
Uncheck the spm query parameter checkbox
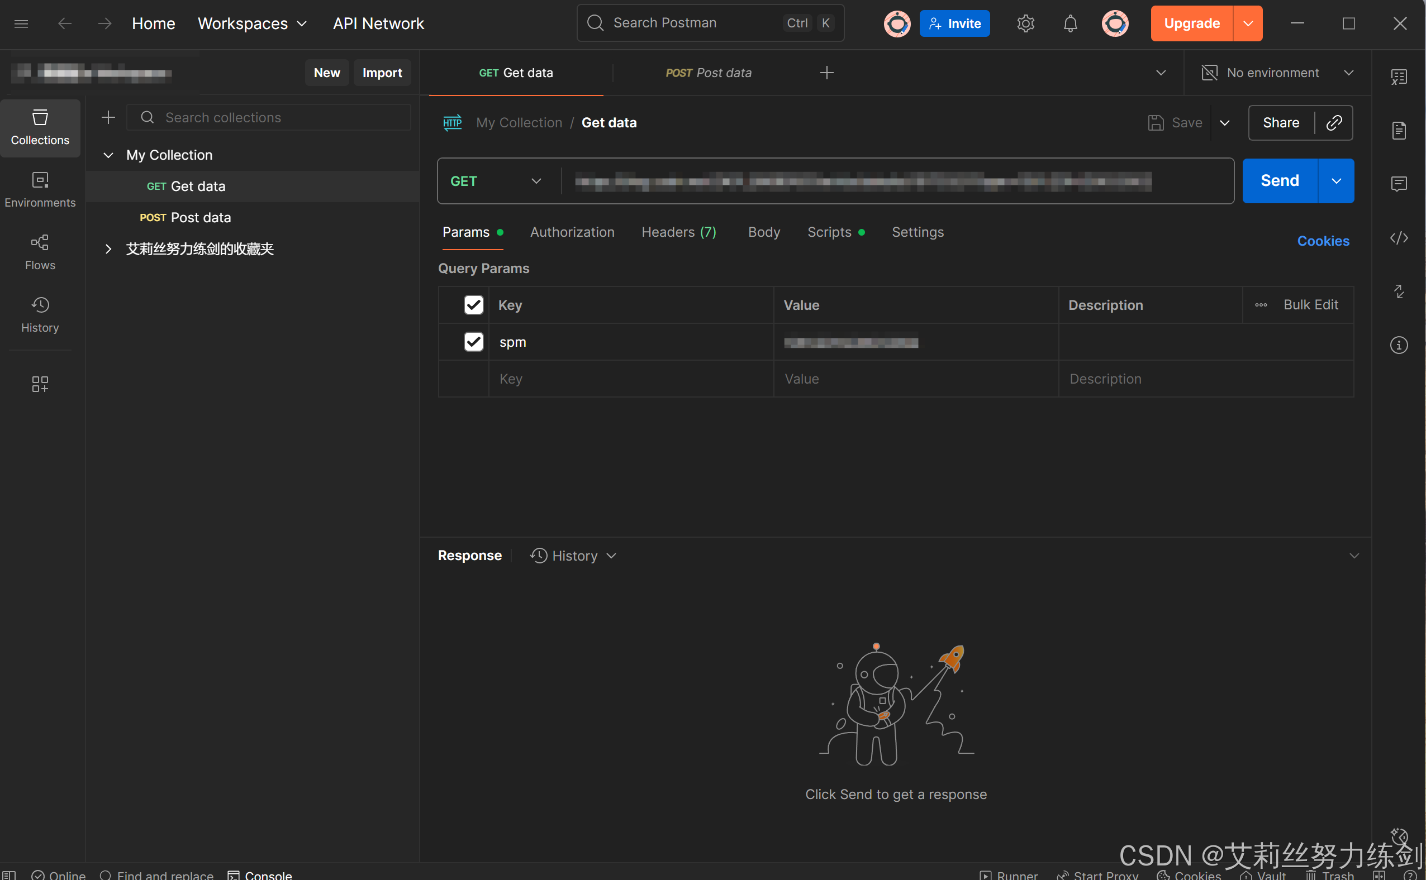pyautogui.click(x=473, y=342)
